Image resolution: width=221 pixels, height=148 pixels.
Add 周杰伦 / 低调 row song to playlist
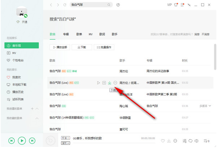(x=104, y=83)
